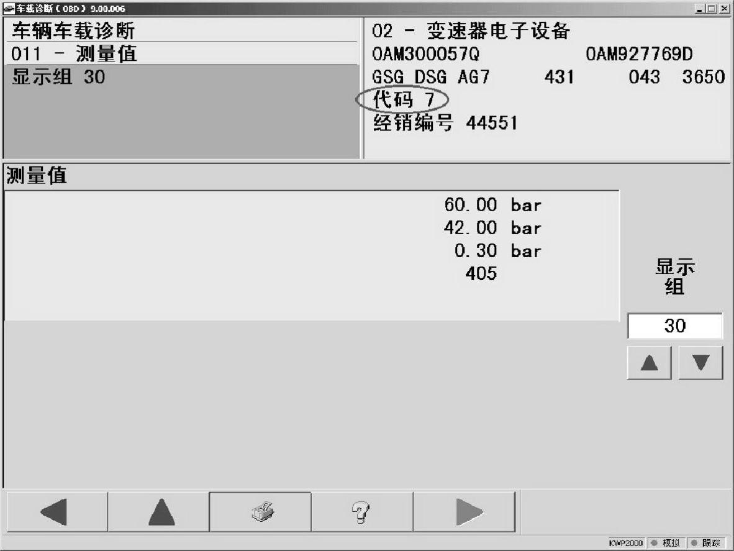
Task: Close the 车载诊断 window
Action: (723, 9)
